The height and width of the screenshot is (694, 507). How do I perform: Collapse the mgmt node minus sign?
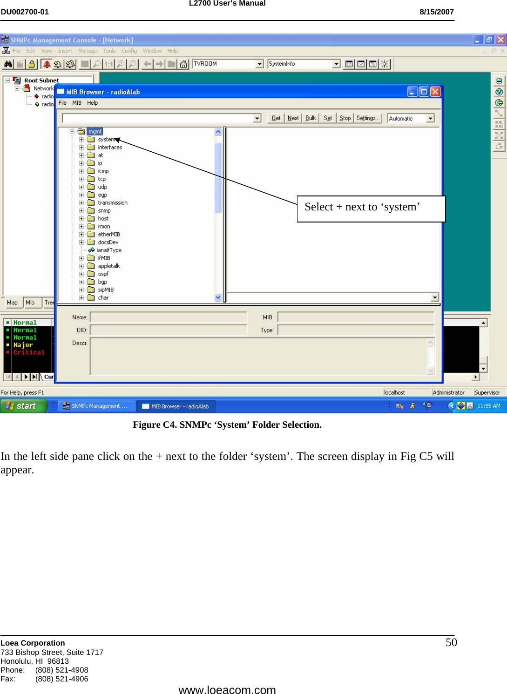click(x=72, y=132)
